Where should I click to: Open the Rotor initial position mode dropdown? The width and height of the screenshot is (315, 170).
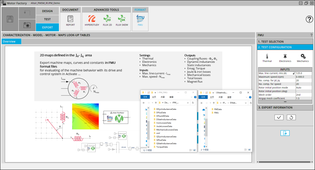(304, 88)
